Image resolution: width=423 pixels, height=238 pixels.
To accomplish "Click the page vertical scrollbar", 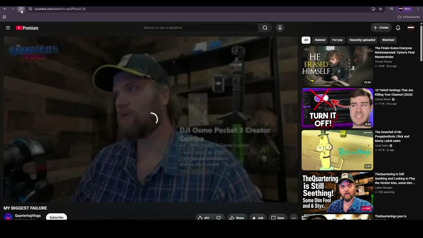I will point(421,43).
